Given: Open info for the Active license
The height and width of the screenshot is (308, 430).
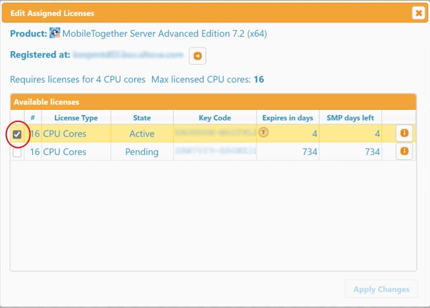Looking at the screenshot, I should (404, 133).
